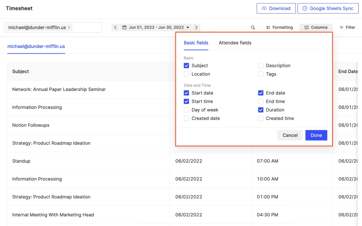This screenshot has width=362, height=226.
Task: Open Google Sheets Sync
Action: click(x=328, y=8)
